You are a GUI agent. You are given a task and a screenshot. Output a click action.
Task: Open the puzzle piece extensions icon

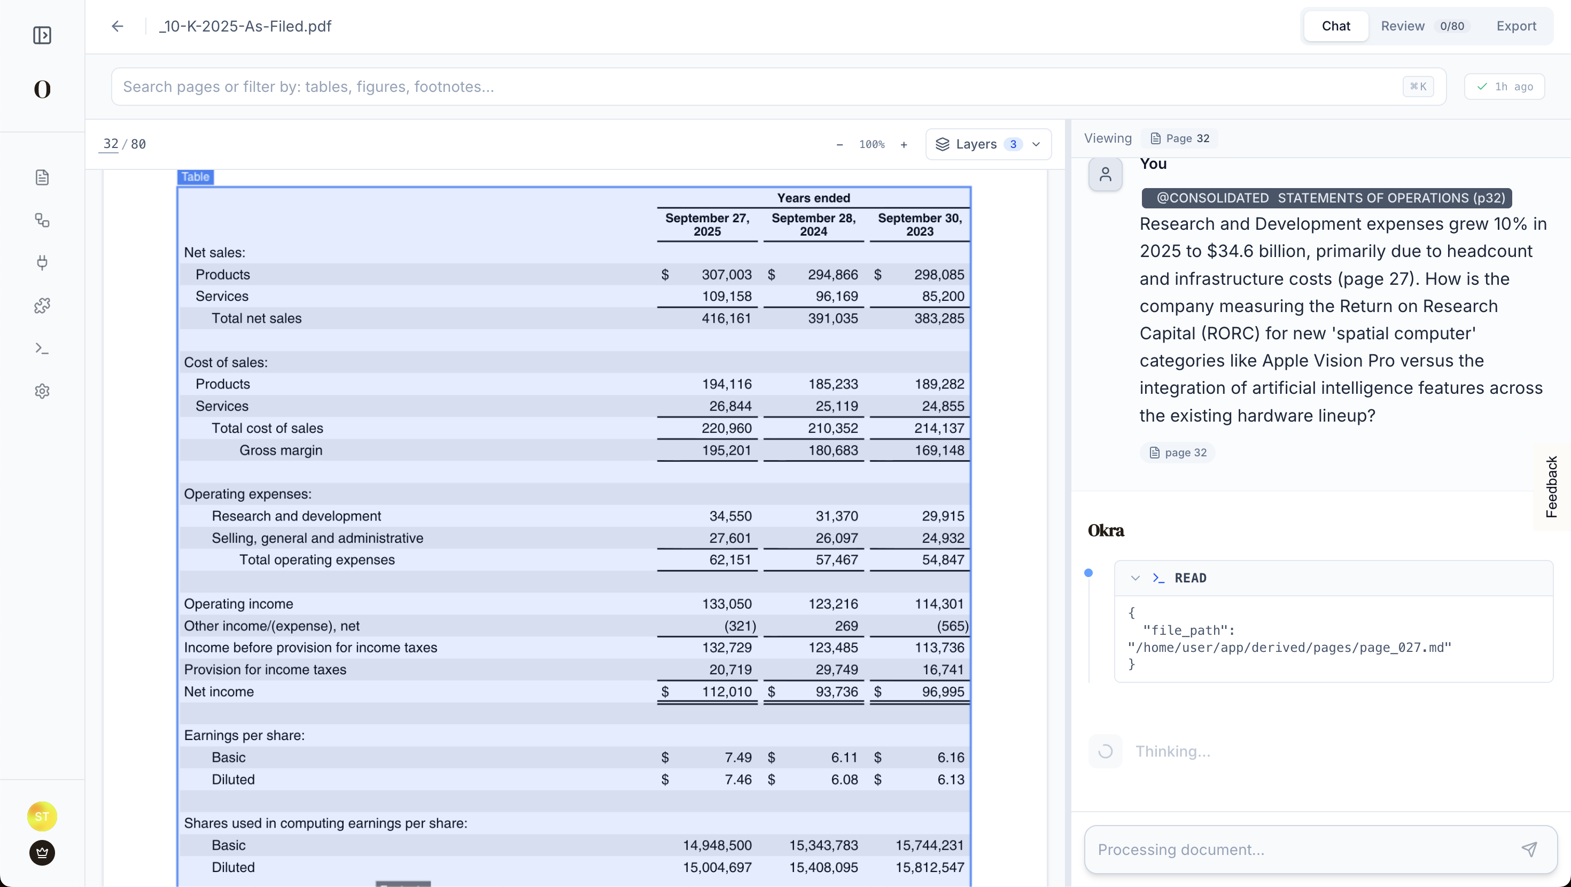42,306
